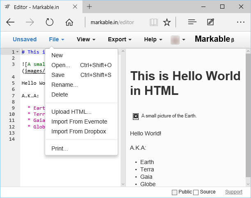Select Rename... menu entry

(81, 85)
